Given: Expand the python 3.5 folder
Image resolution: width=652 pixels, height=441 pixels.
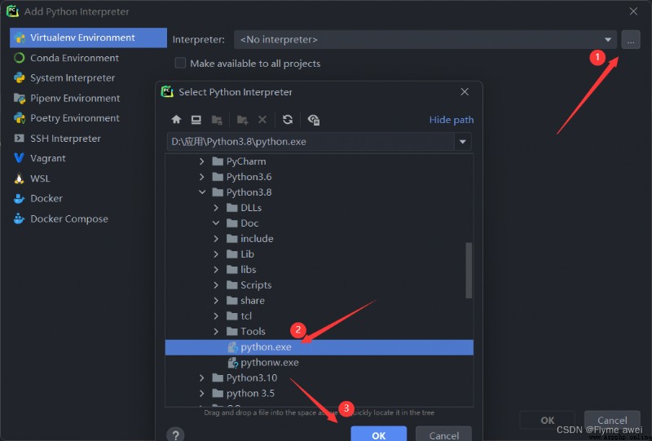Looking at the screenshot, I should click(x=201, y=393).
